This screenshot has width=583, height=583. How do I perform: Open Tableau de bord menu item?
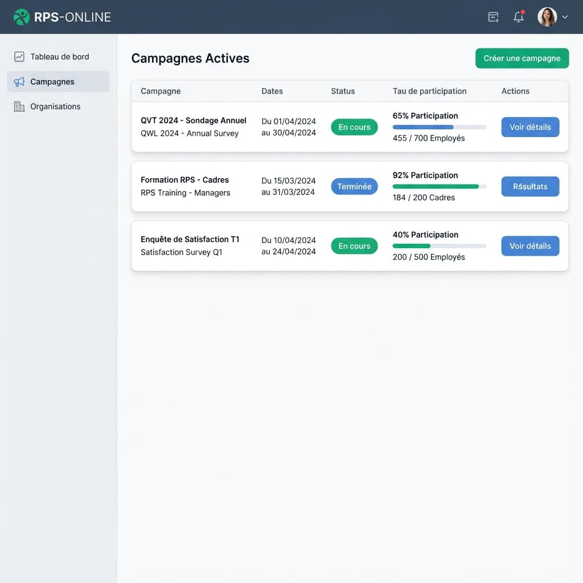(x=59, y=57)
